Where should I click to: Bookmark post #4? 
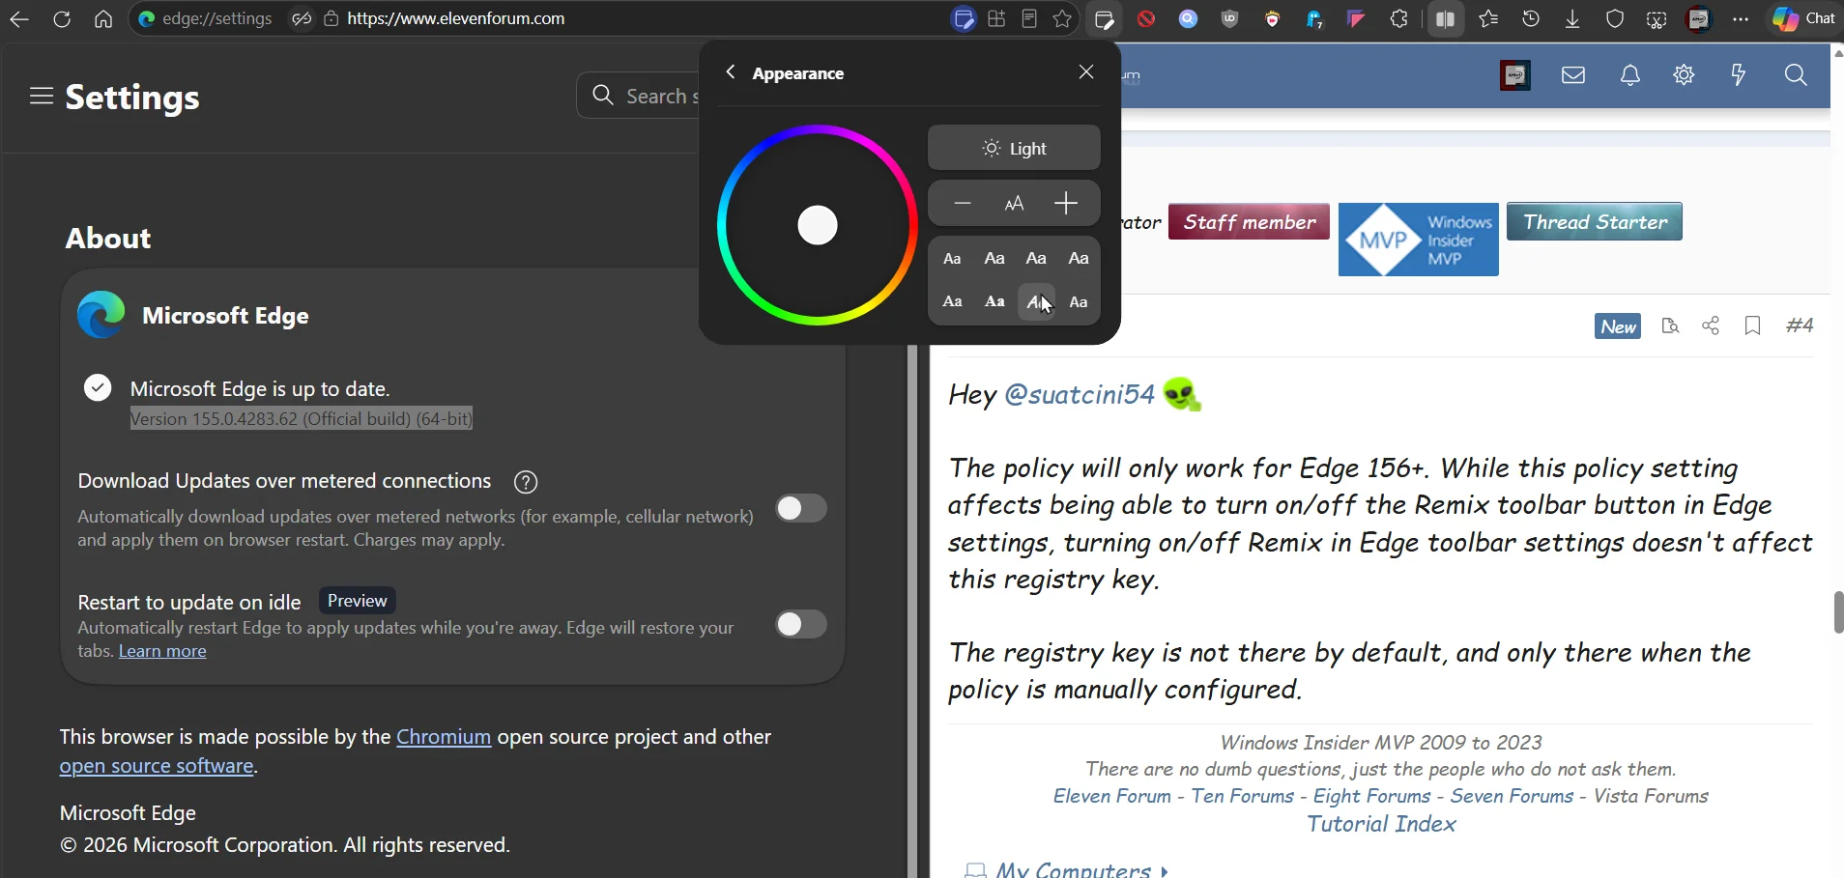pos(1752,326)
